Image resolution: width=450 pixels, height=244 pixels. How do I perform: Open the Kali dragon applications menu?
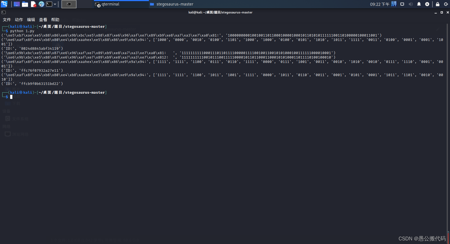pyautogui.click(x=4, y=4)
